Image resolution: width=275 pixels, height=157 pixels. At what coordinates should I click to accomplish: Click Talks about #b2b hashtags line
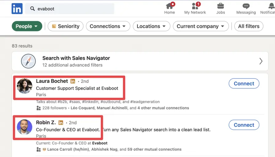[98, 102]
